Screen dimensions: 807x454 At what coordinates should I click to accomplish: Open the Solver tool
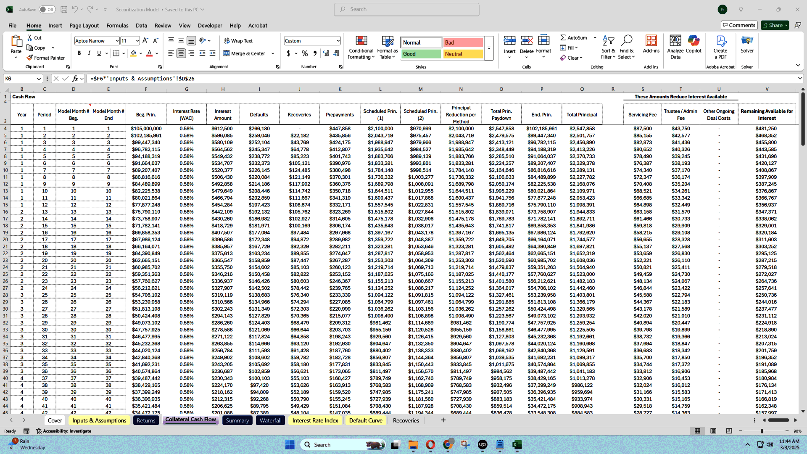(x=747, y=44)
